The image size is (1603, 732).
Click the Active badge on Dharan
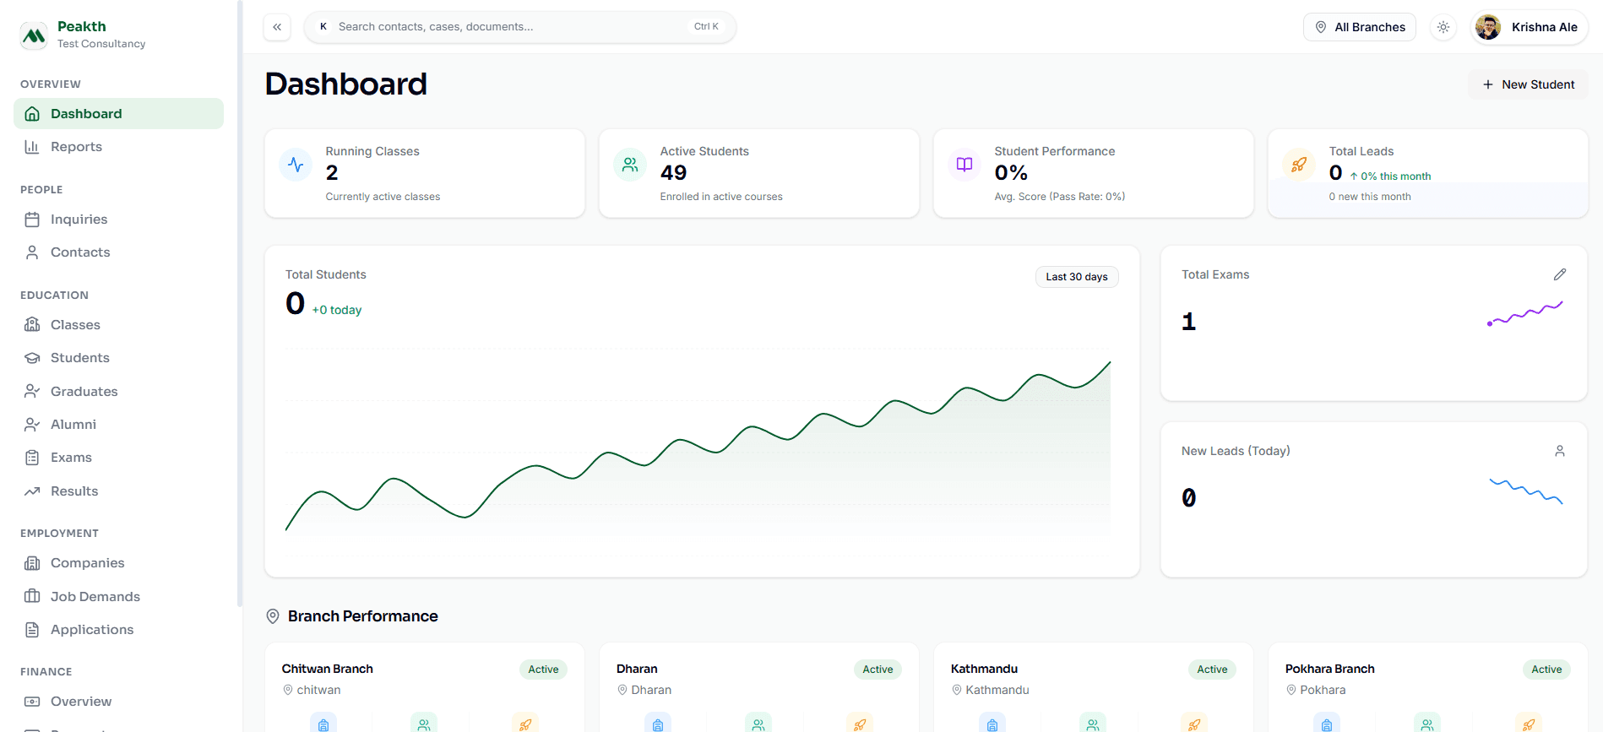pyautogui.click(x=878, y=670)
